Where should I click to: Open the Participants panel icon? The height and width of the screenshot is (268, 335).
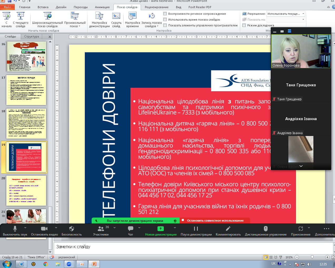tap(101, 229)
